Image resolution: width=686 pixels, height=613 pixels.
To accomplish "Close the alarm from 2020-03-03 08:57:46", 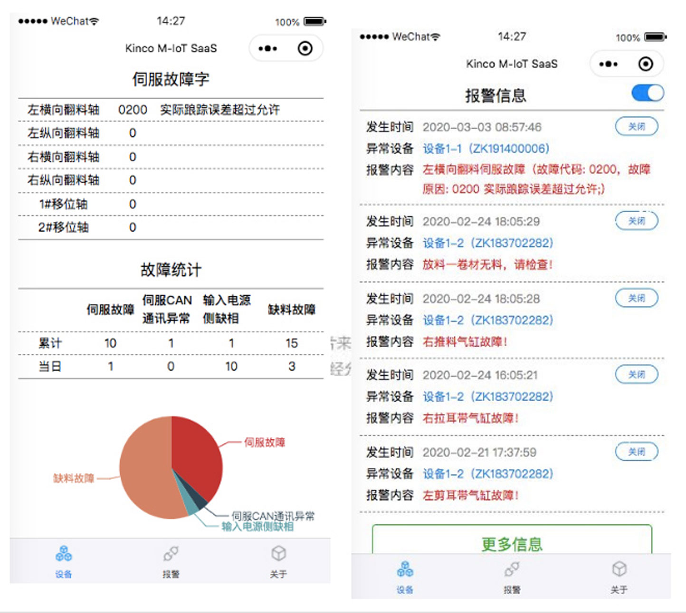I will (637, 127).
